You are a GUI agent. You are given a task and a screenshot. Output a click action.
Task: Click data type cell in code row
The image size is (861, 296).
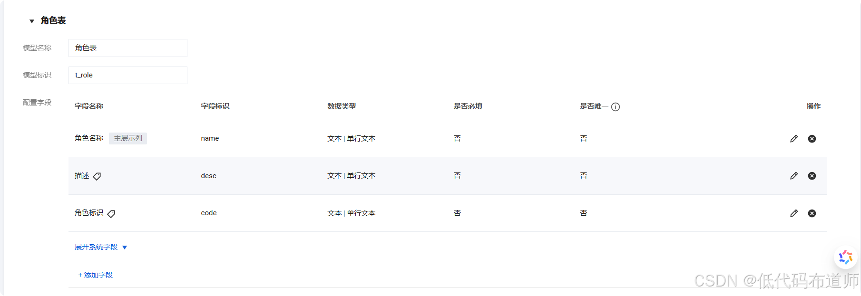pos(352,213)
